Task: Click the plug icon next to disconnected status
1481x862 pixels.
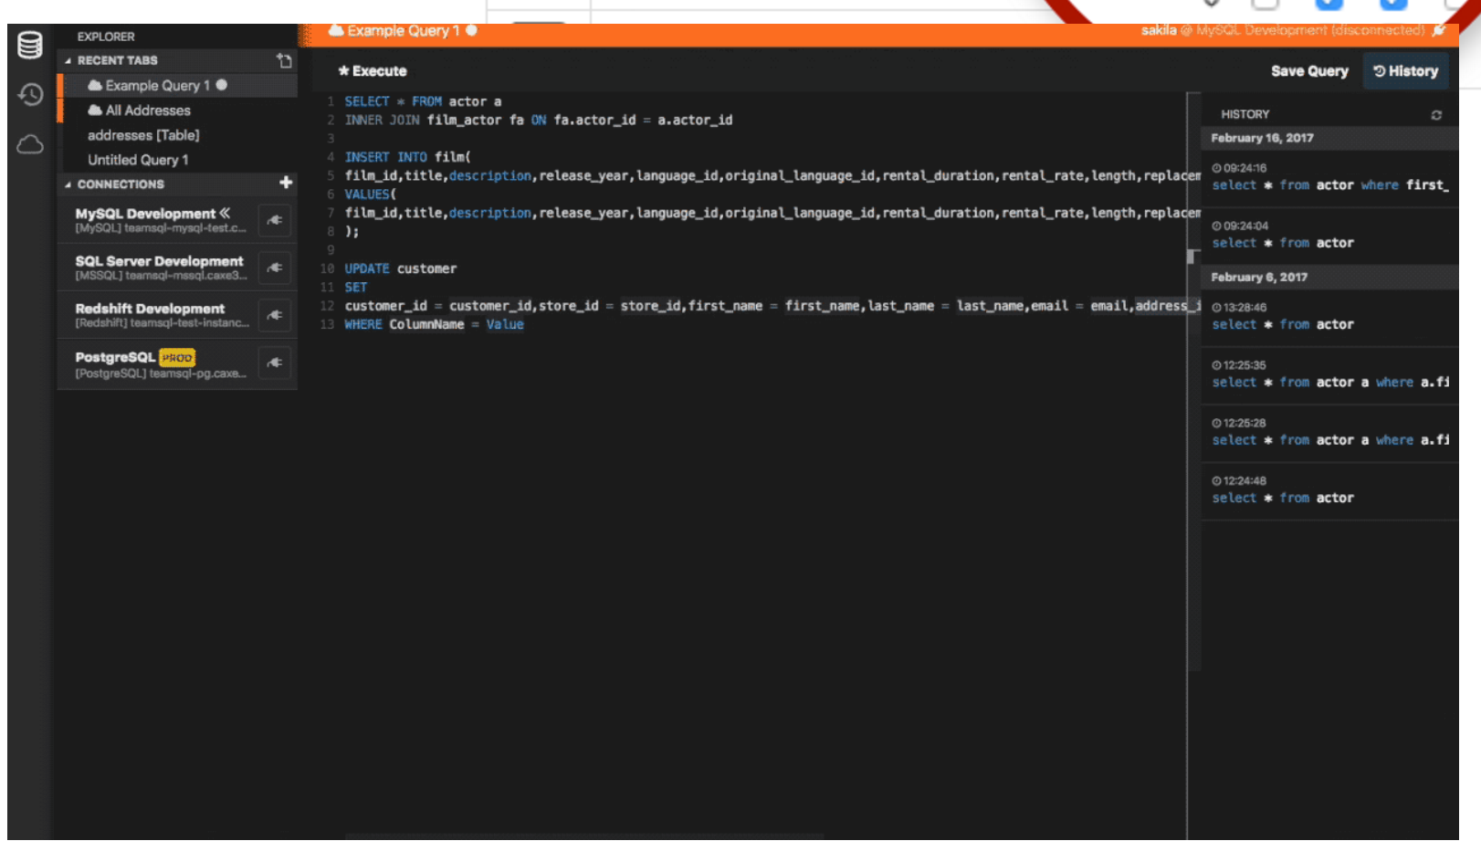Action: point(1438,30)
